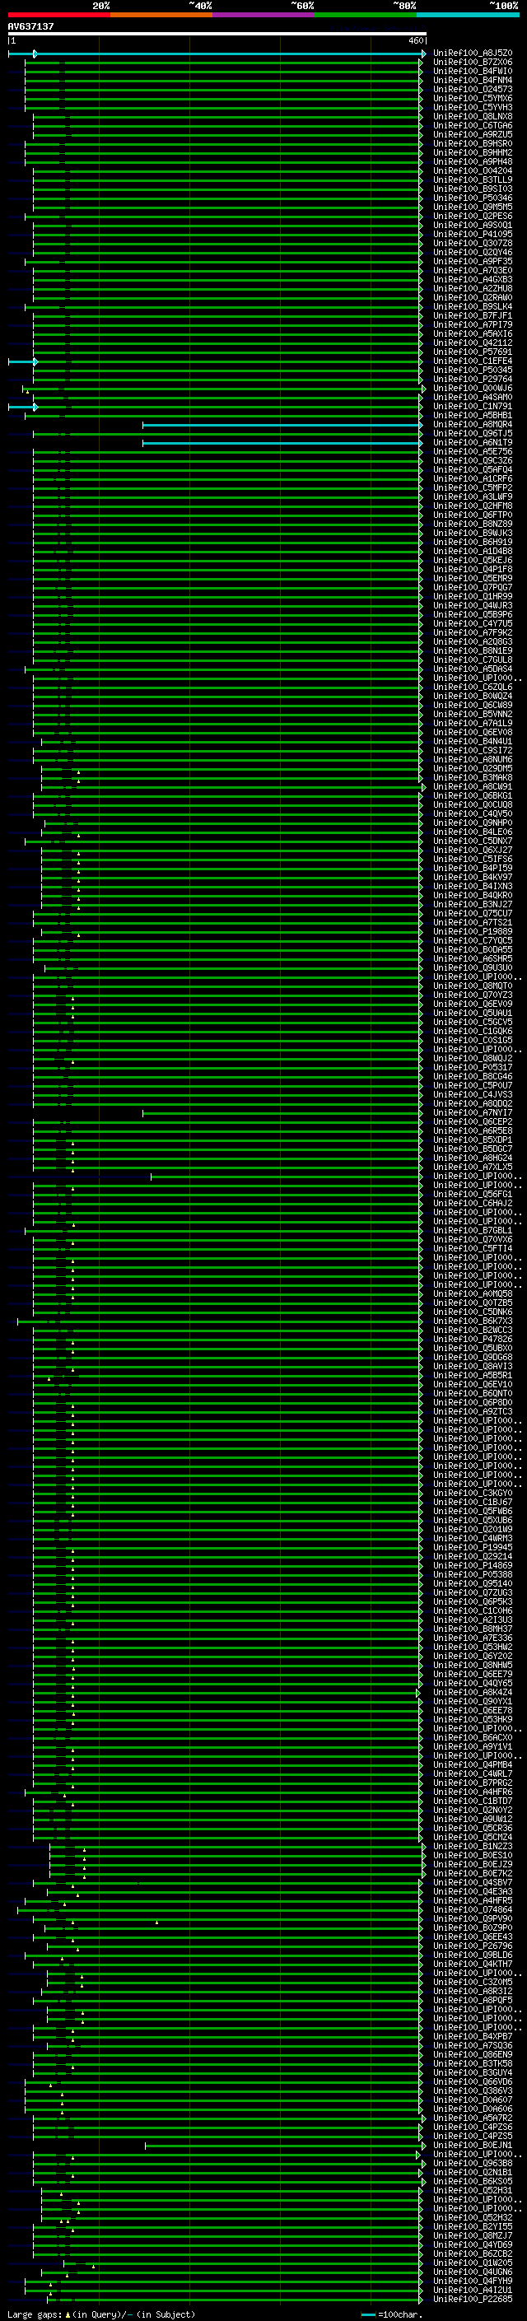
Task: Click the AV637137 query title
Action: pos(30,26)
